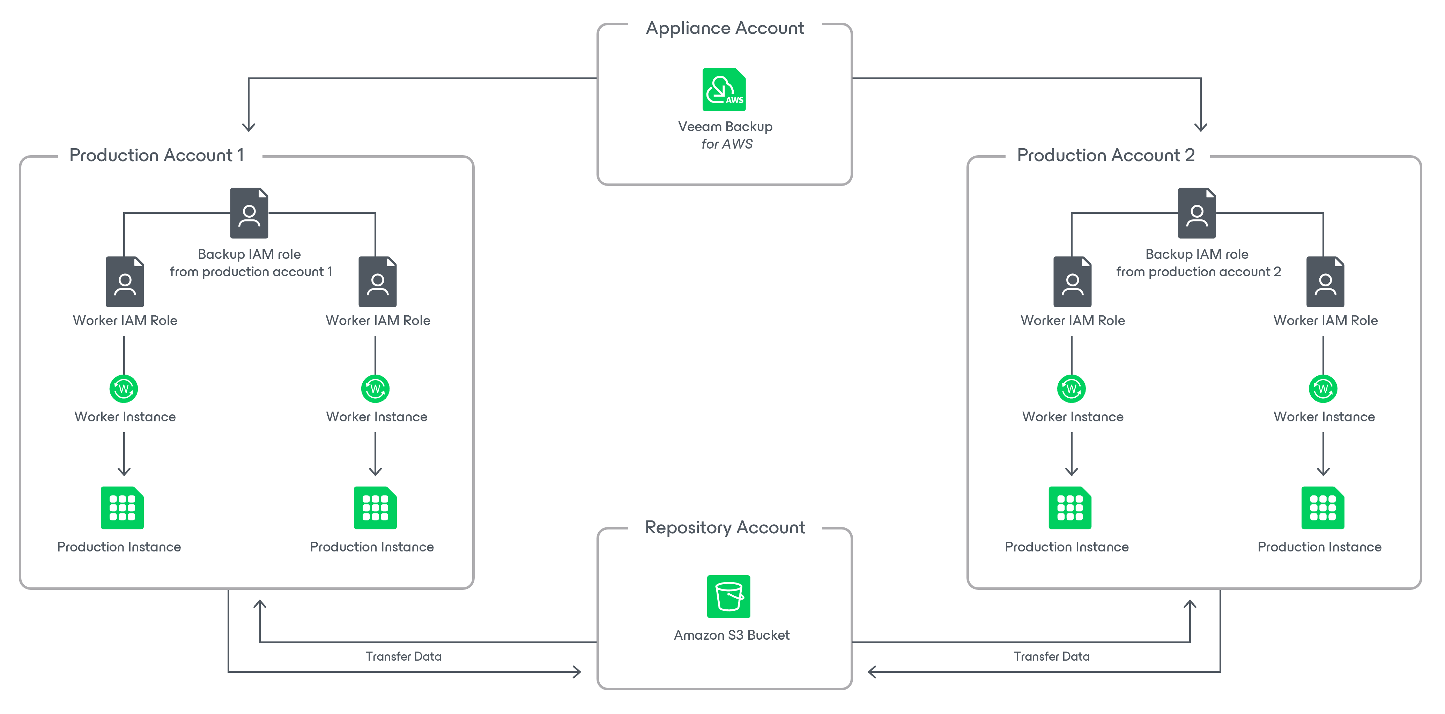Click right Worker IAM Role icon in Account 2
The height and width of the screenshot is (714, 1445).
tap(1325, 281)
